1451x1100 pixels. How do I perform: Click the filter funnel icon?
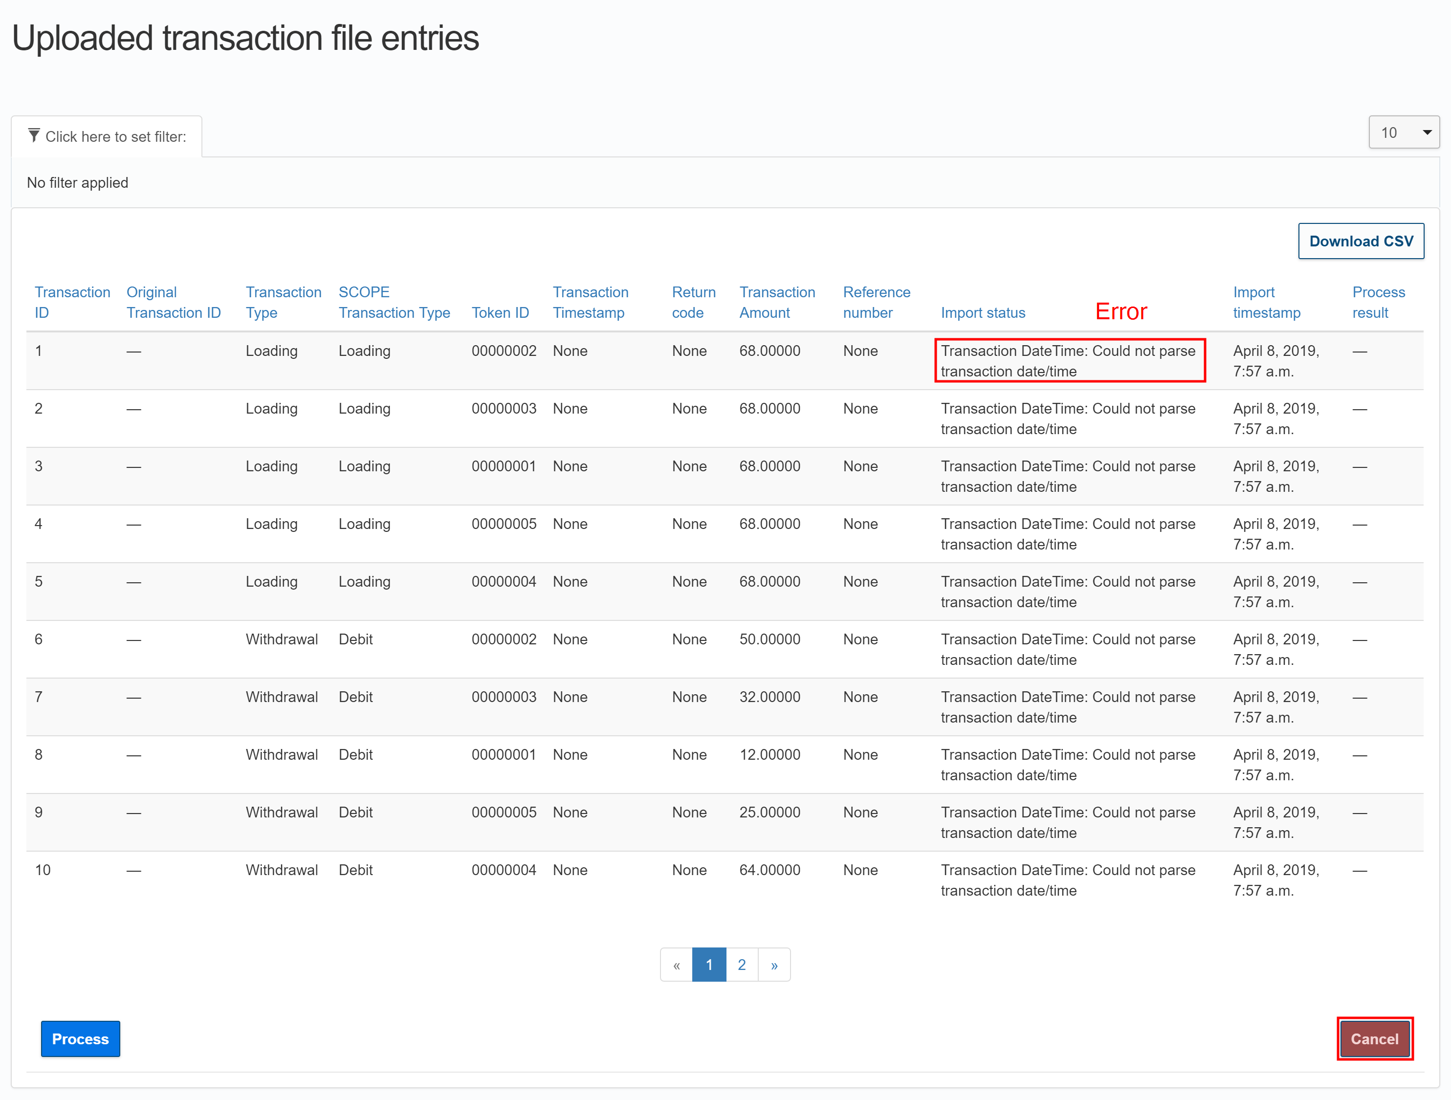34,135
